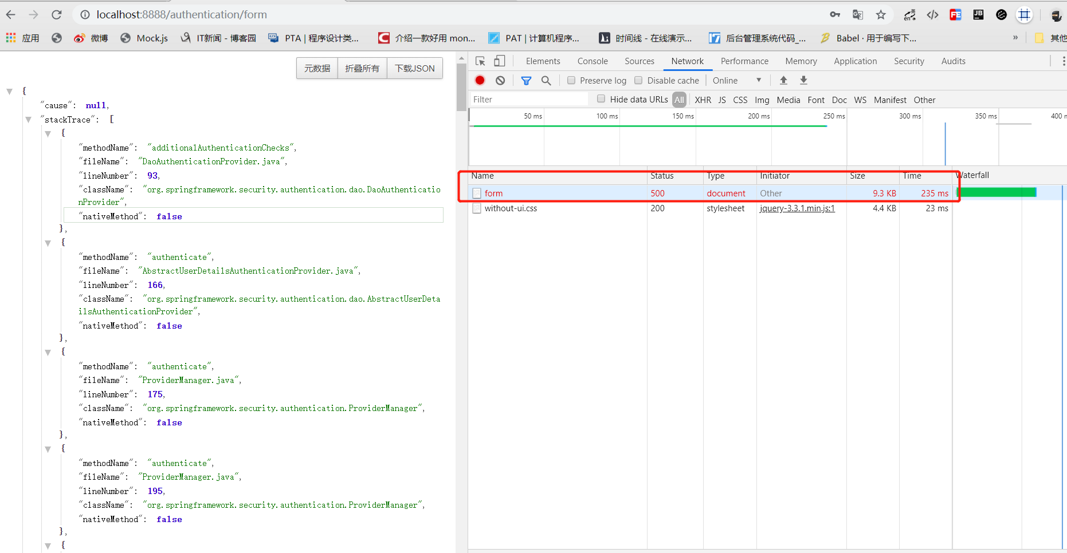The height and width of the screenshot is (553, 1067).
Task: Open the ninja profile avatar
Action: (1056, 15)
